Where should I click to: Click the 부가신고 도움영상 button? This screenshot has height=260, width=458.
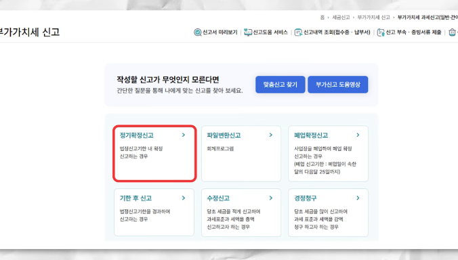(x=338, y=85)
